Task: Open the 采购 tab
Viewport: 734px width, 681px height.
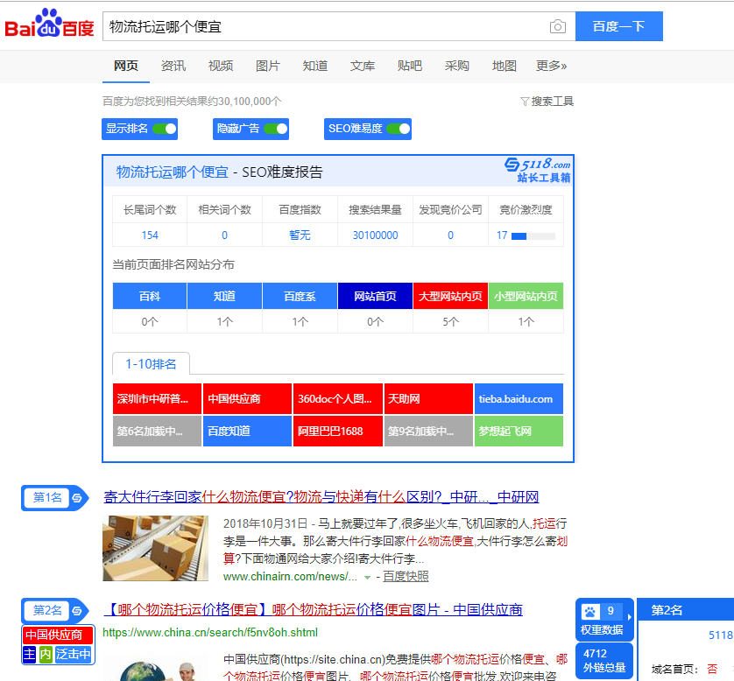Action: (x=457, y=66)
